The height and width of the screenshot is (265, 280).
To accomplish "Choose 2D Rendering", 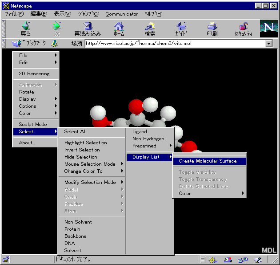I will 36,73.
